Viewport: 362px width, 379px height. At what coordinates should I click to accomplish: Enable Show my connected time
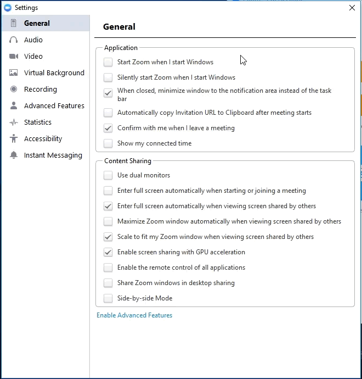click(108, 143)
